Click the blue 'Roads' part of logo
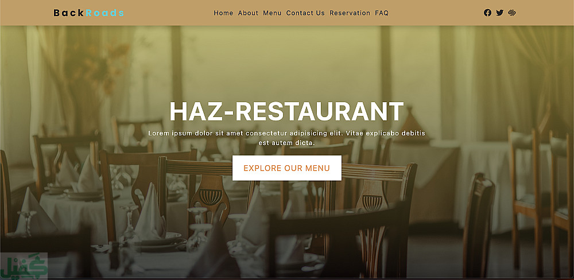Viewport: 574px width, 280px height. coord(104,13)
